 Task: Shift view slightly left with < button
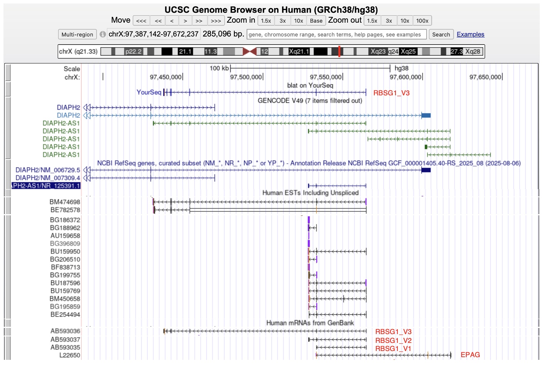[x=172, y=21]
